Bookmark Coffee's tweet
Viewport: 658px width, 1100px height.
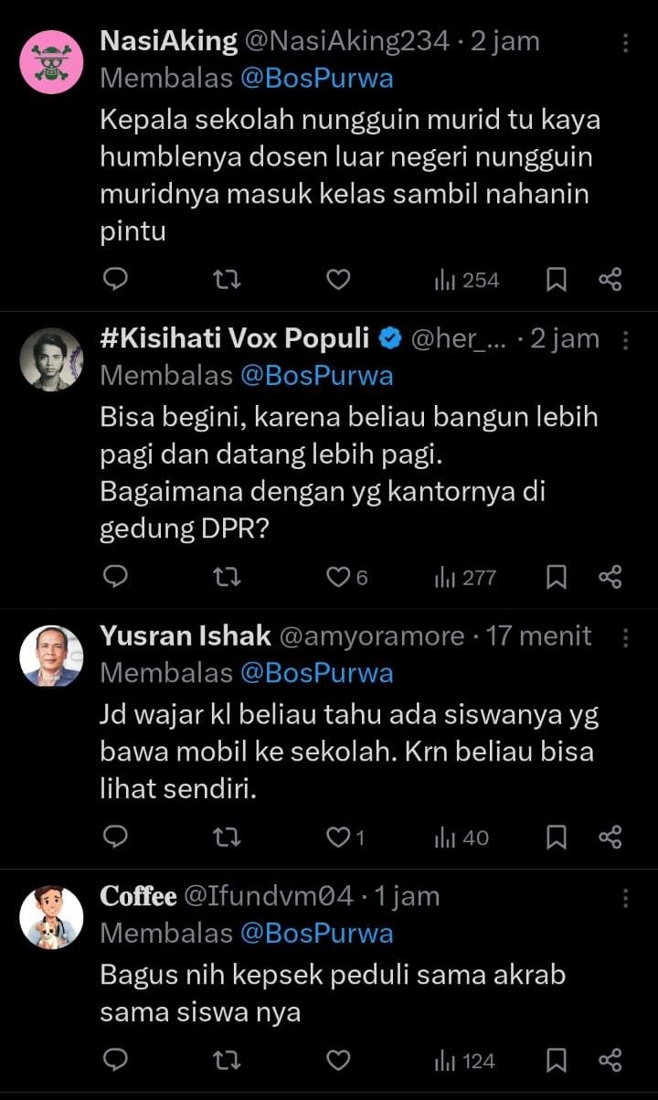point(556,1061)
